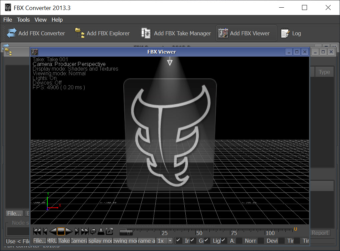The image size is (340, 251).
Task: Step forward one frame in viewer
Action: pos(77,231)
